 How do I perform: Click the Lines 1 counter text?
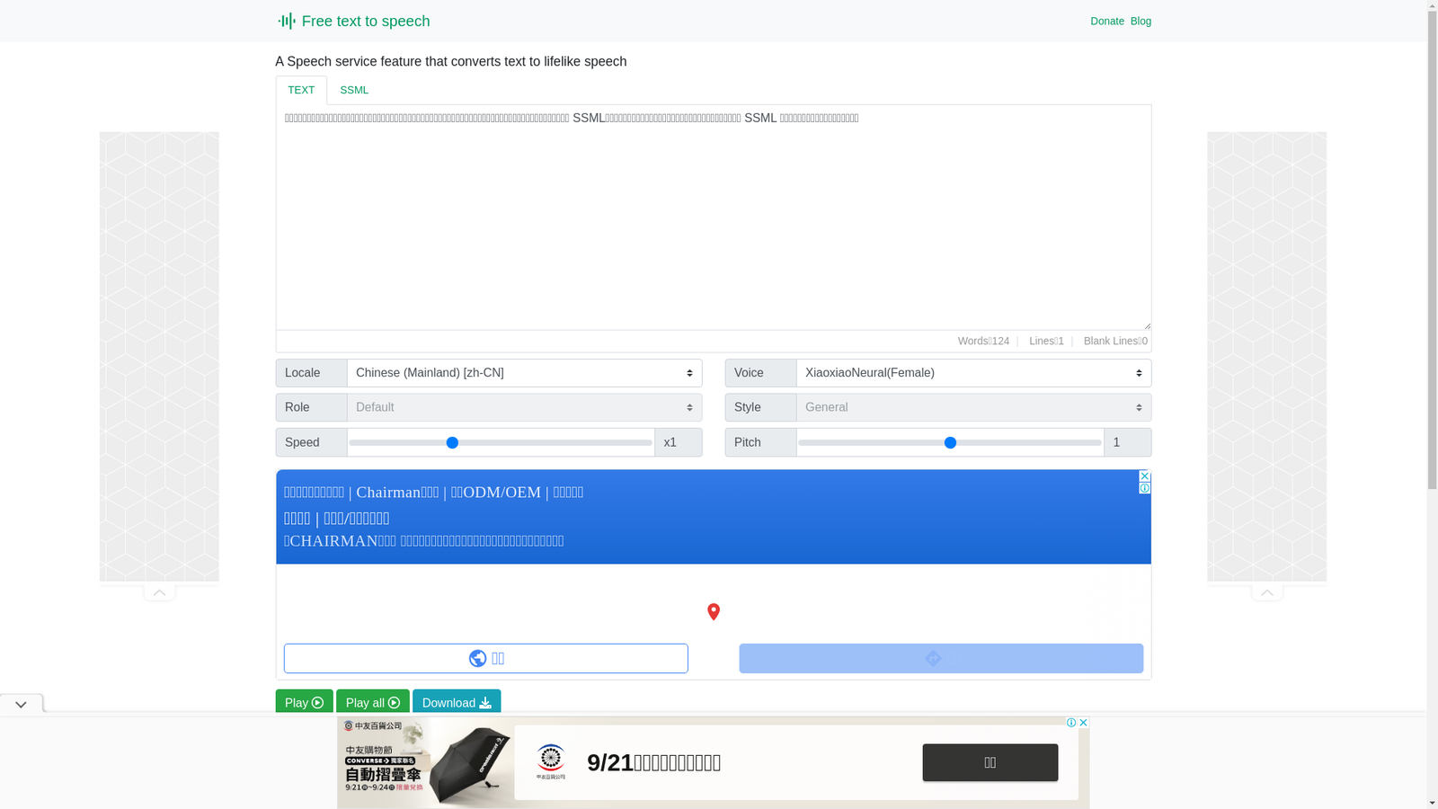[1046, 341]
